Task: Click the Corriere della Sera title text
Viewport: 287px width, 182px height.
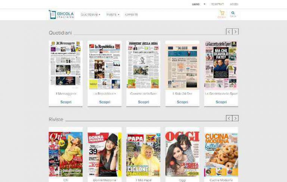Action: (143, 94)
